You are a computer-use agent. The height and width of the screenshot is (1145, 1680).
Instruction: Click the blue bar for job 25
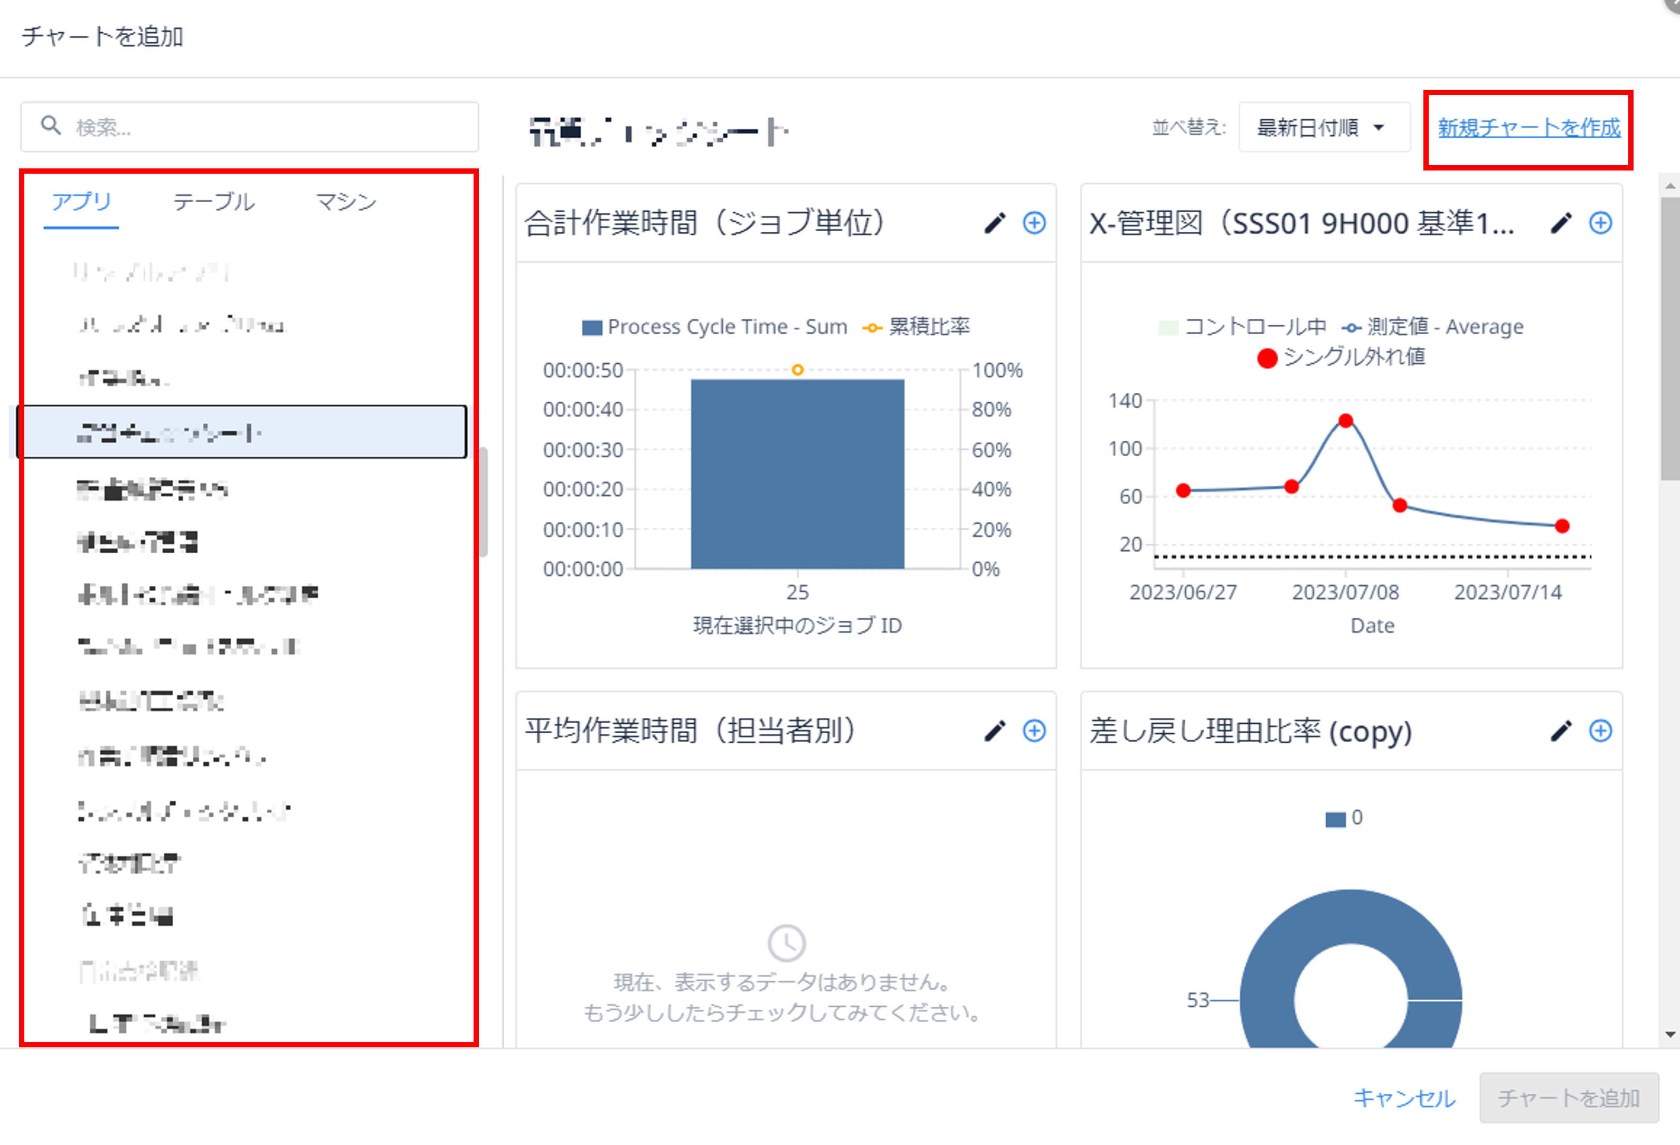click(797, 474)
